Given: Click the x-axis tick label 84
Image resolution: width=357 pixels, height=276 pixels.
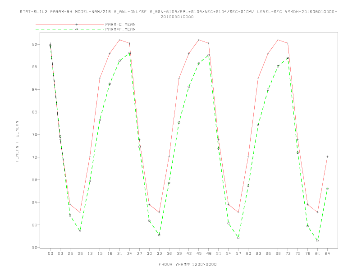Looking at the screenshot, I should tap(328, 253).
